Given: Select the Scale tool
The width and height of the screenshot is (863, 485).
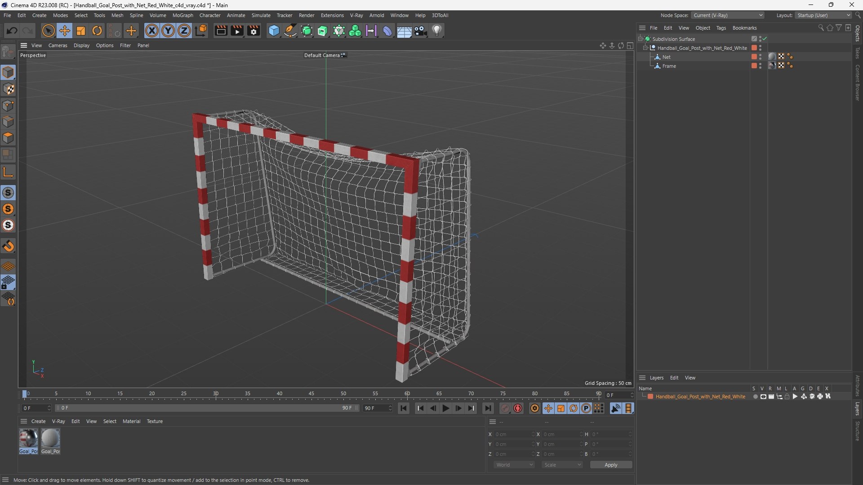Looking at the screenshot, I should pos(81,31).
